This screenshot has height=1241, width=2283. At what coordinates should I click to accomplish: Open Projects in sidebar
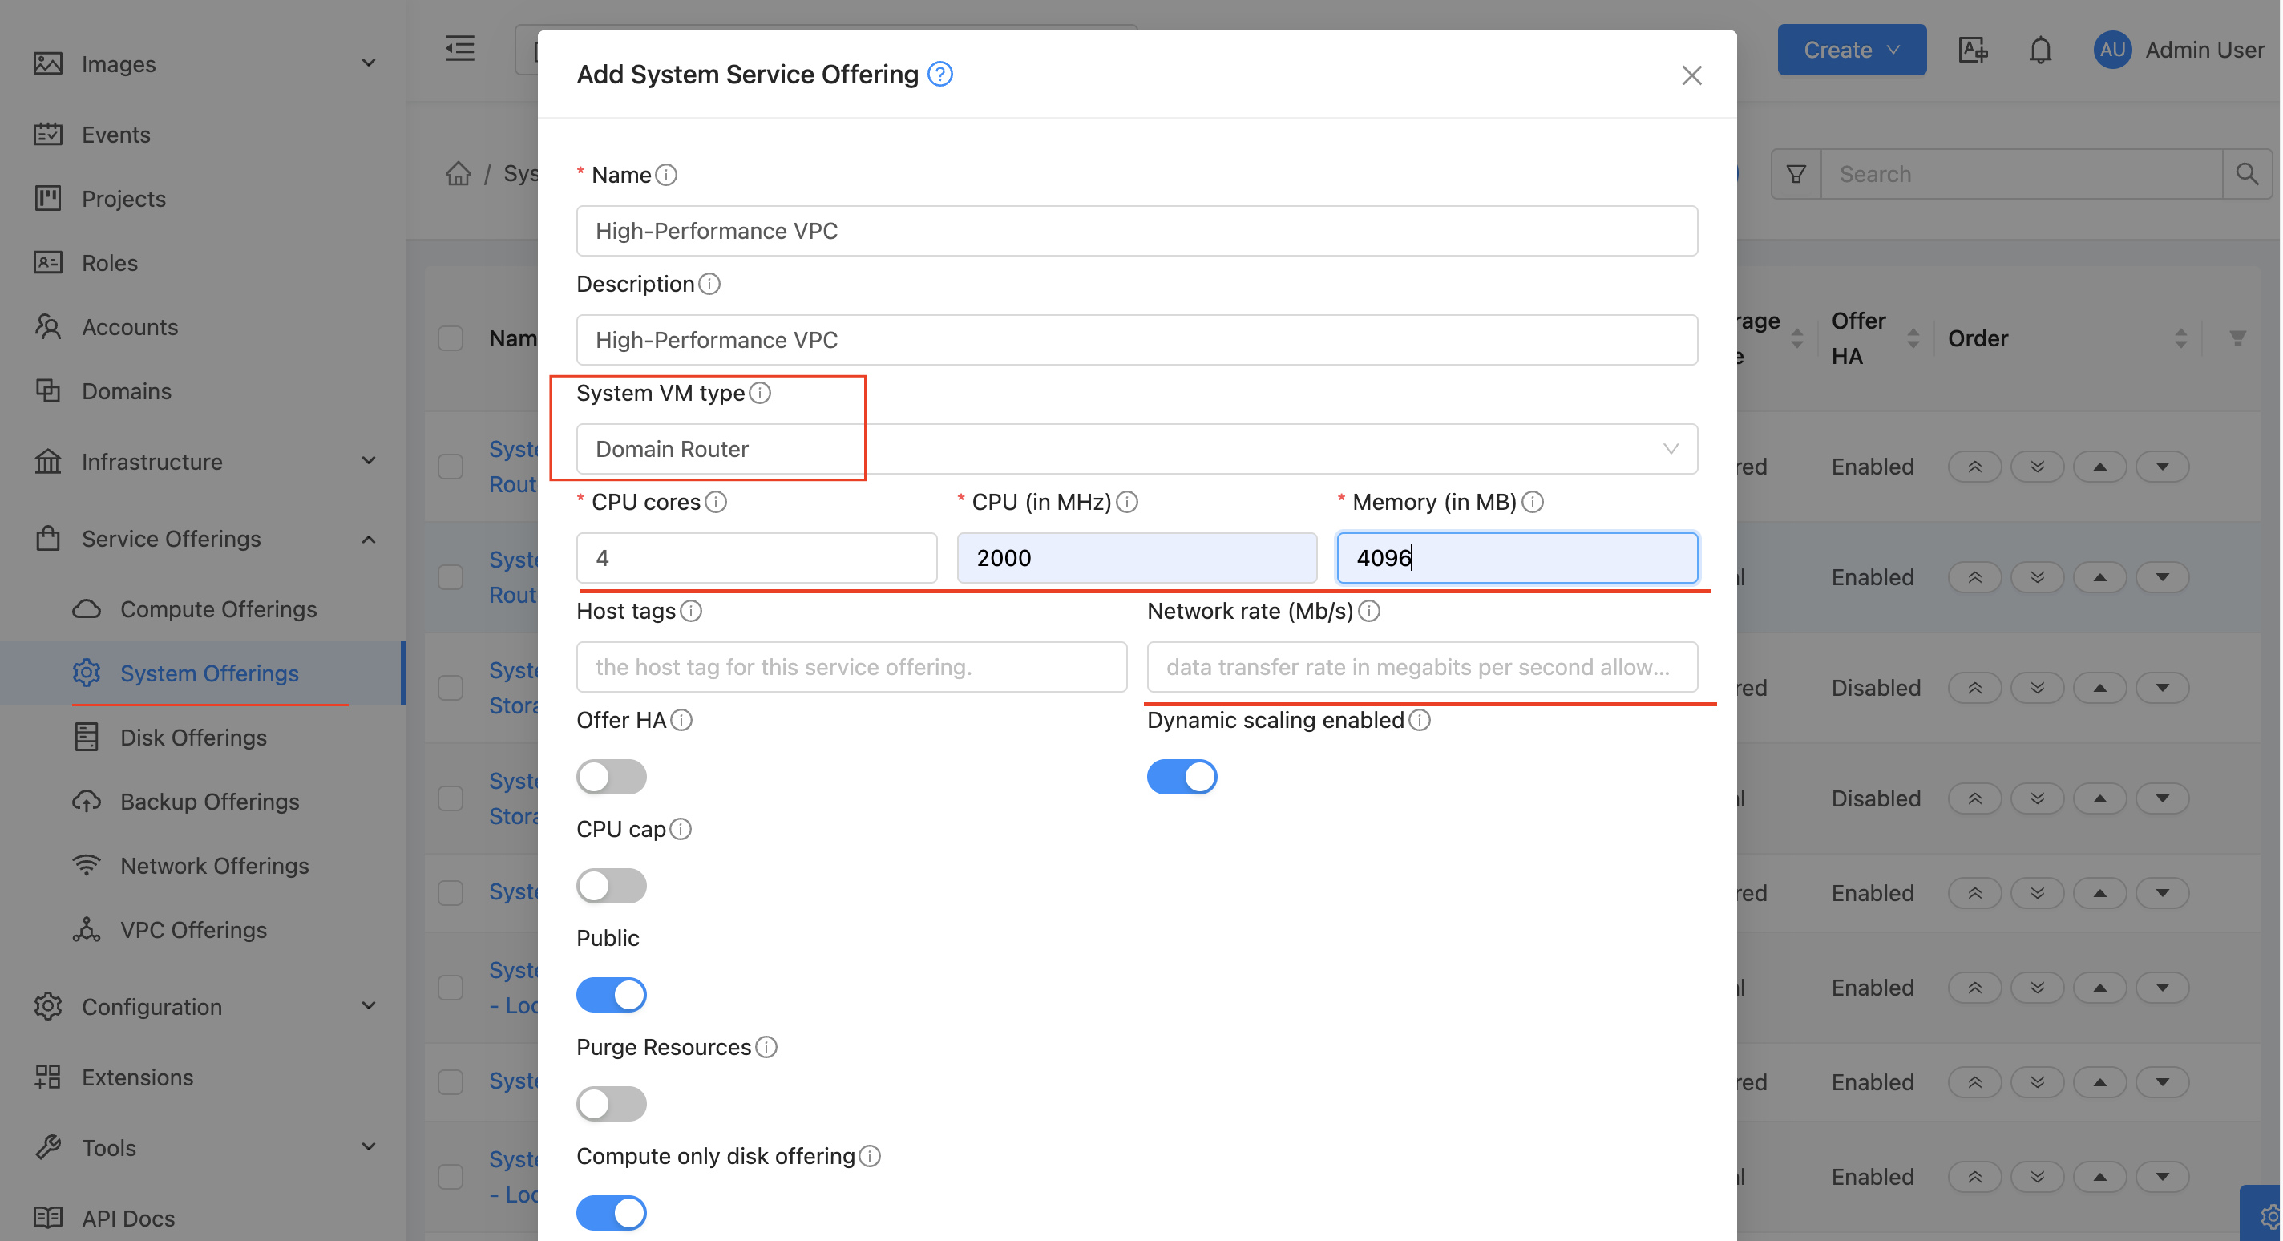[x=124, y=198]
